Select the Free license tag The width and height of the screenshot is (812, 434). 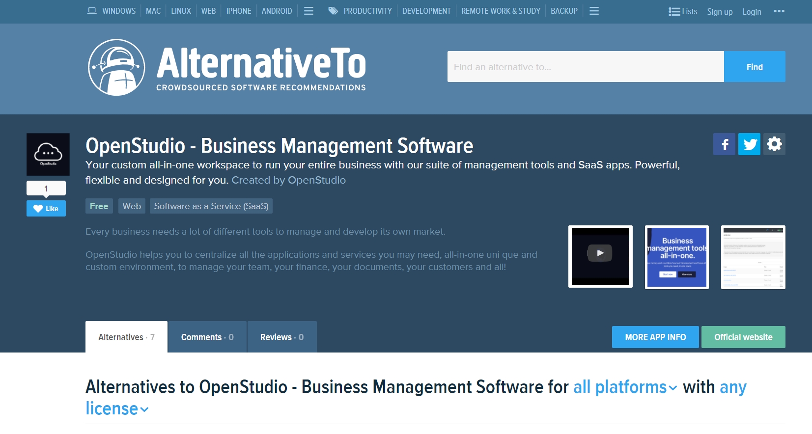[99, 206]
